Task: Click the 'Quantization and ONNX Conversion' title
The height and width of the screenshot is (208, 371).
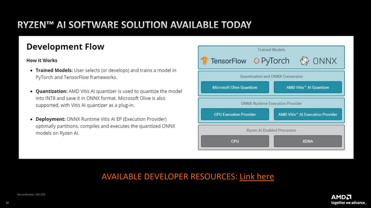Action: click(271, 76)
